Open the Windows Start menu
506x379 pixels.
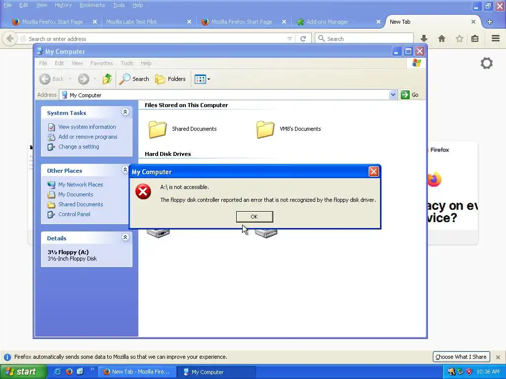point(23,372)
